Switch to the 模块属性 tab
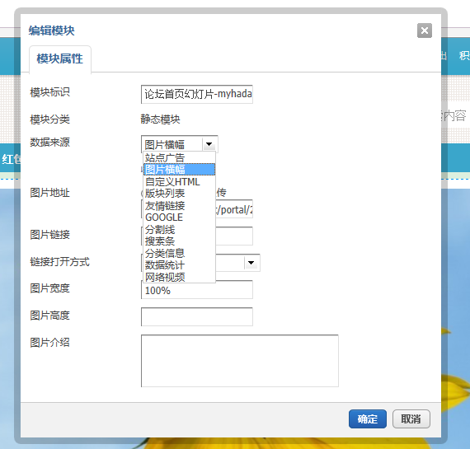 pyautogui.click(x=60, y=58)
